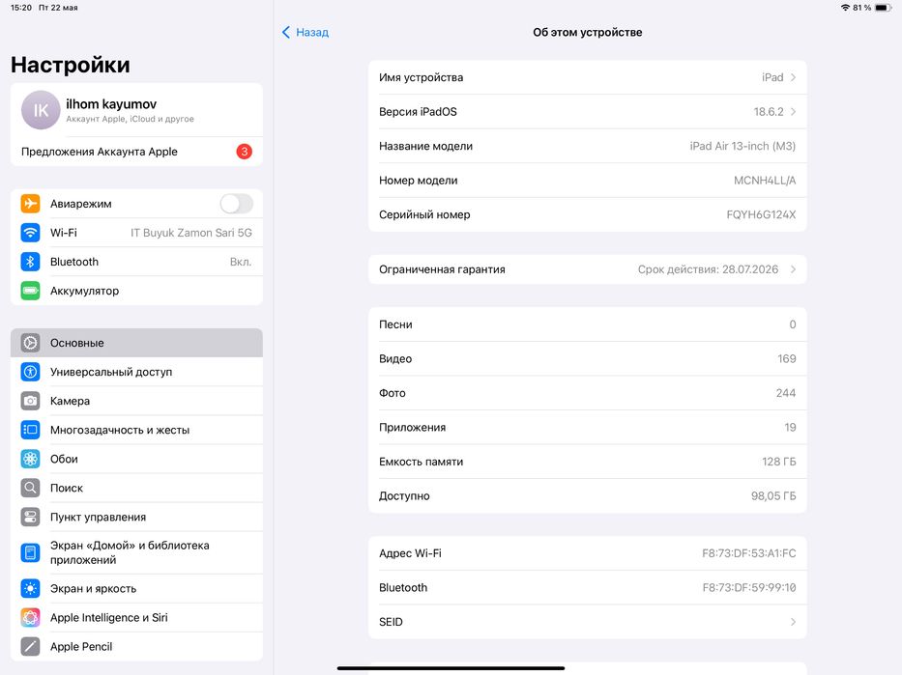The height and width of the screenshot is (675, 902).
Task: Tap IT Buyuk Zamon Sari 5G network name
Action: [191, 233]
